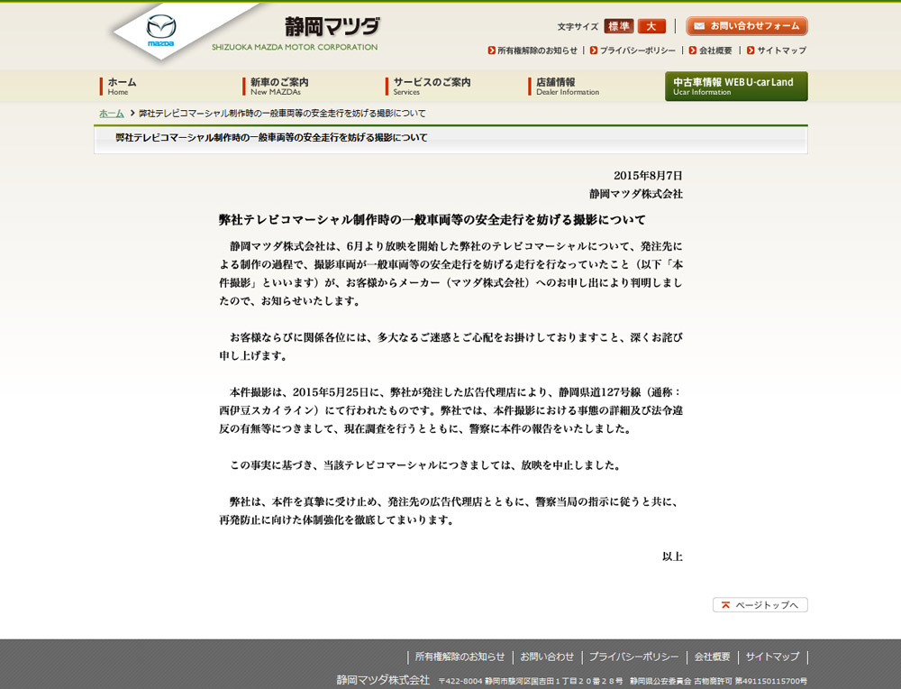The width and height of the screenshot is (901, 689).
Task: Open footer 会社概要 link
Action: (x=712, y=657)
